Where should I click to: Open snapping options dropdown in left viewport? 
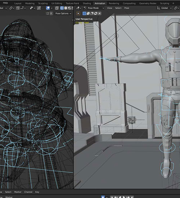[x=23, y=8]
